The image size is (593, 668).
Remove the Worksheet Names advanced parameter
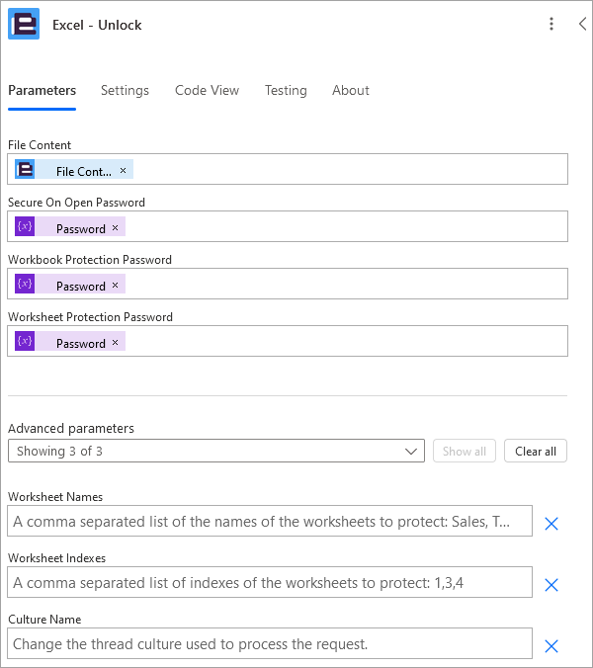pos(551,524)
